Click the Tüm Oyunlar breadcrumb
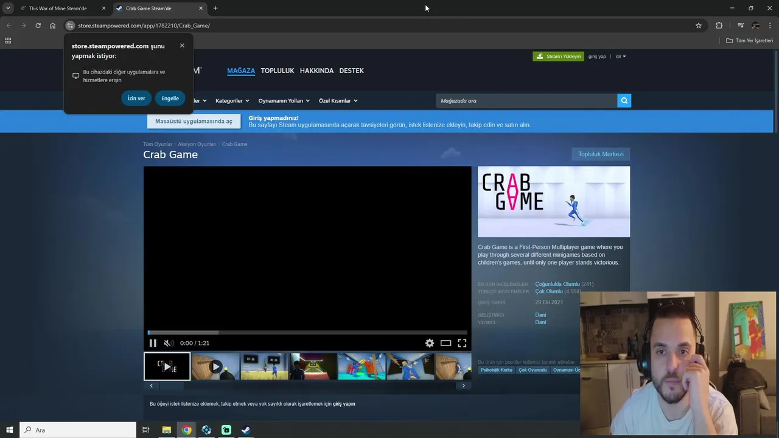The image size is (779, 438). pos(158,144)
